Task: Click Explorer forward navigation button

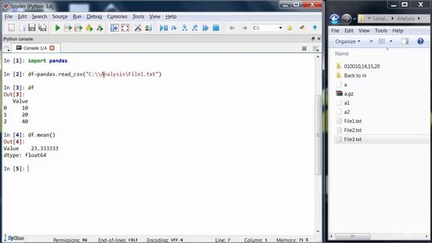Action: (346, 19)
